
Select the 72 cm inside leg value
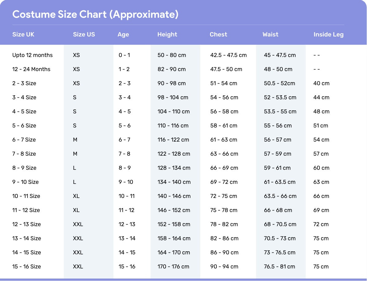[x=321, y=224]
